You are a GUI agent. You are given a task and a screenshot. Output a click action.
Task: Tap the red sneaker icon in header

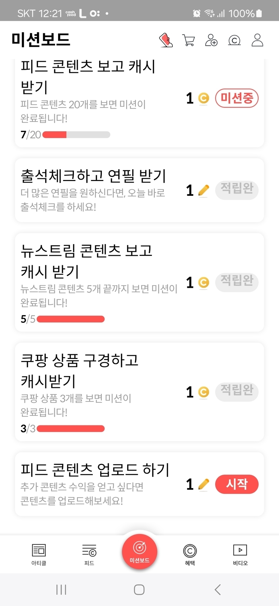(x=166, y=40)
